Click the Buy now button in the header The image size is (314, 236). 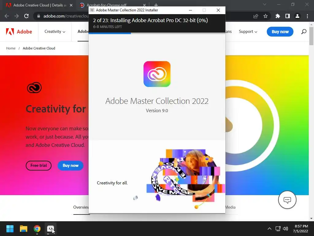[x=280, y=32]
